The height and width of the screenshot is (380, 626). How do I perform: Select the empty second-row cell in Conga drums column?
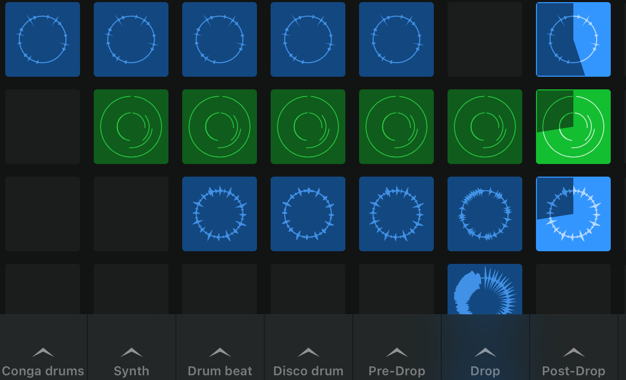click(43, 127)
